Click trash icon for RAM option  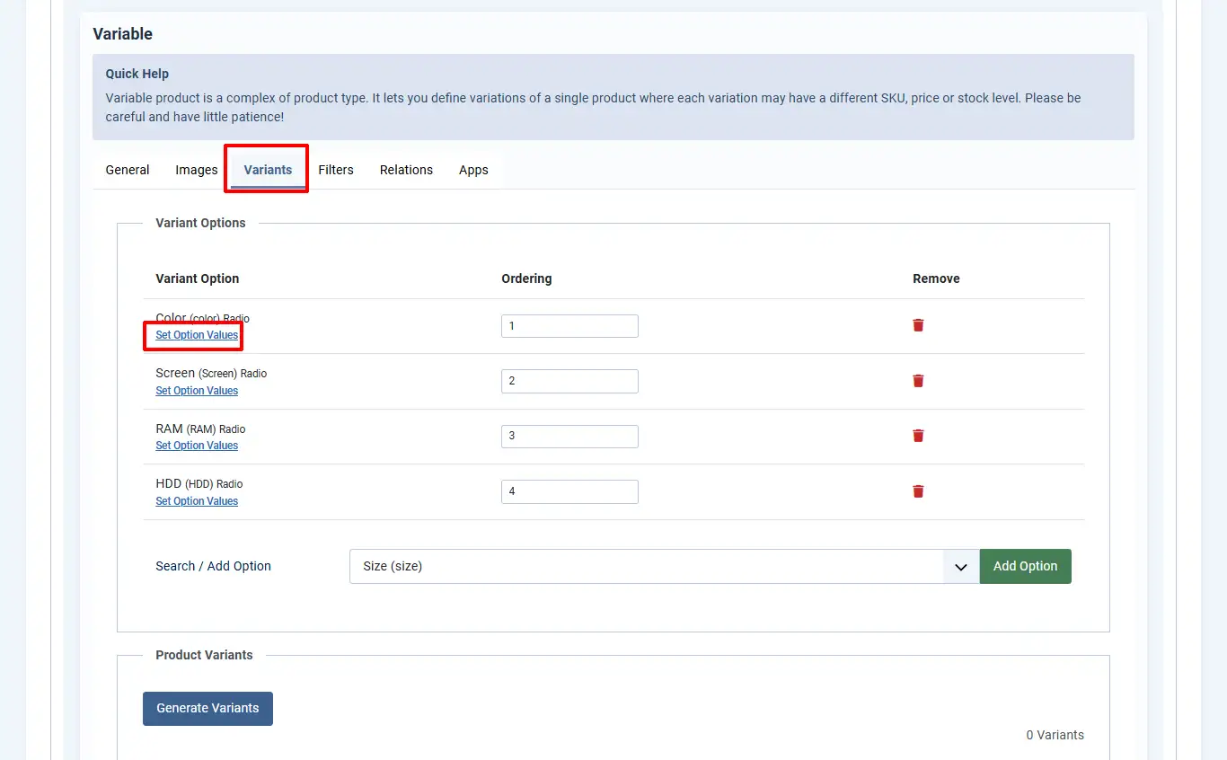[918, 436]
